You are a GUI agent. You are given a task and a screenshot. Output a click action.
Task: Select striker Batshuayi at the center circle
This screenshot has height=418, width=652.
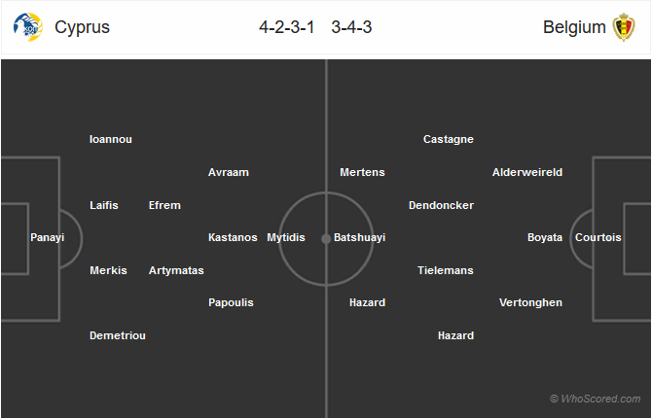360,237
